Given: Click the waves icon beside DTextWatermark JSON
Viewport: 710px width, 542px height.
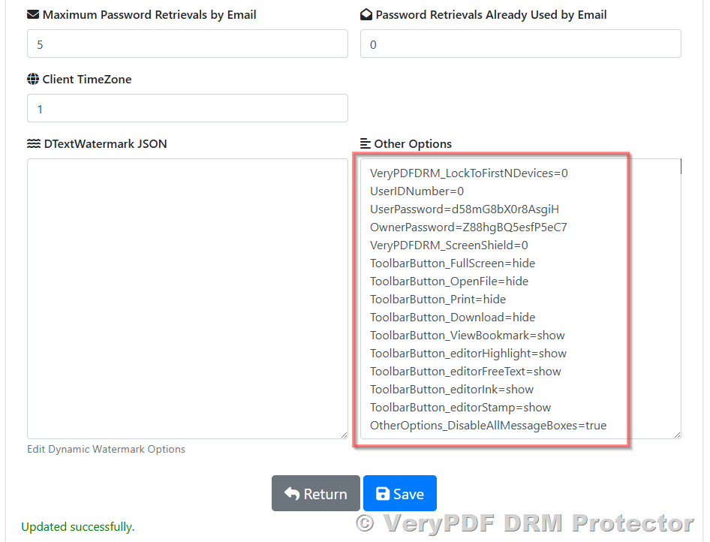Looking at the screenshot, I should [33, 144].
